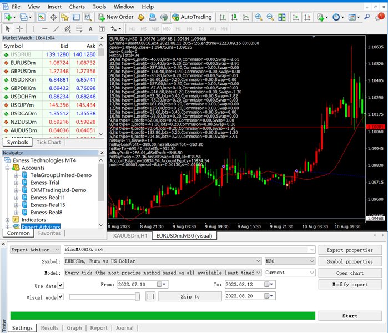Viewport: 388px width, 333px height.
Task: Draw a horizontal line tool
Action: [x=44, y=29]
